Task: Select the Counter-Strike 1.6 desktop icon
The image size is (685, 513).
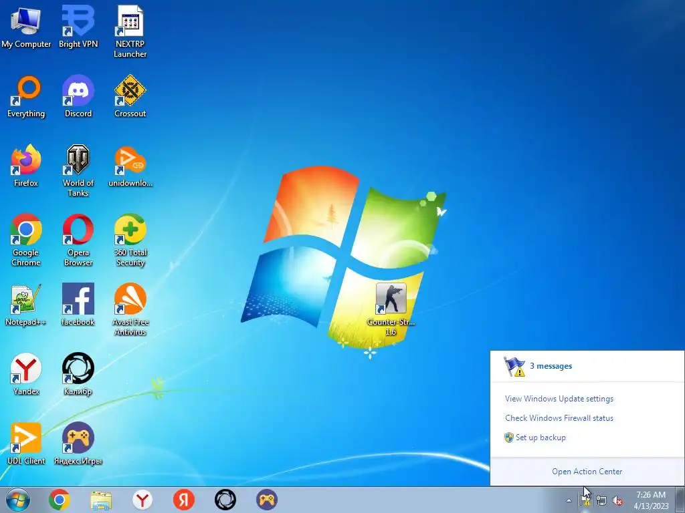Action: 391,309
